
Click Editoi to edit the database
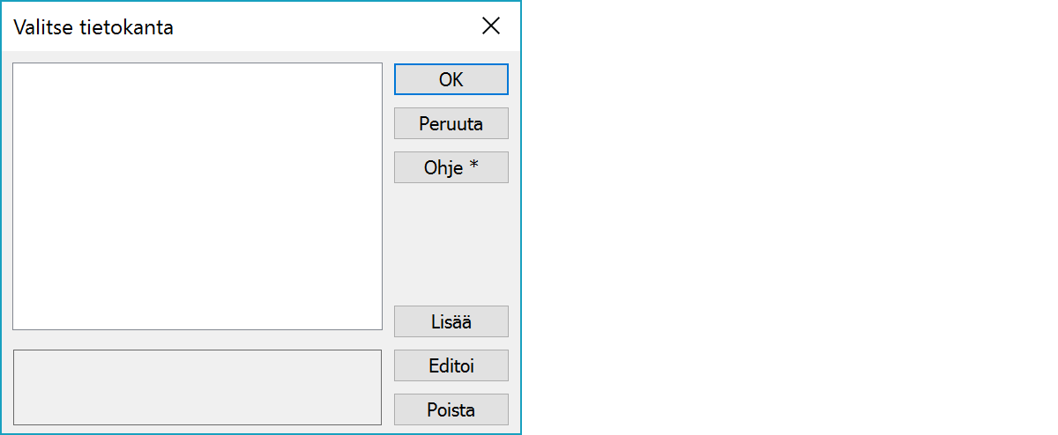coord(451,365)
